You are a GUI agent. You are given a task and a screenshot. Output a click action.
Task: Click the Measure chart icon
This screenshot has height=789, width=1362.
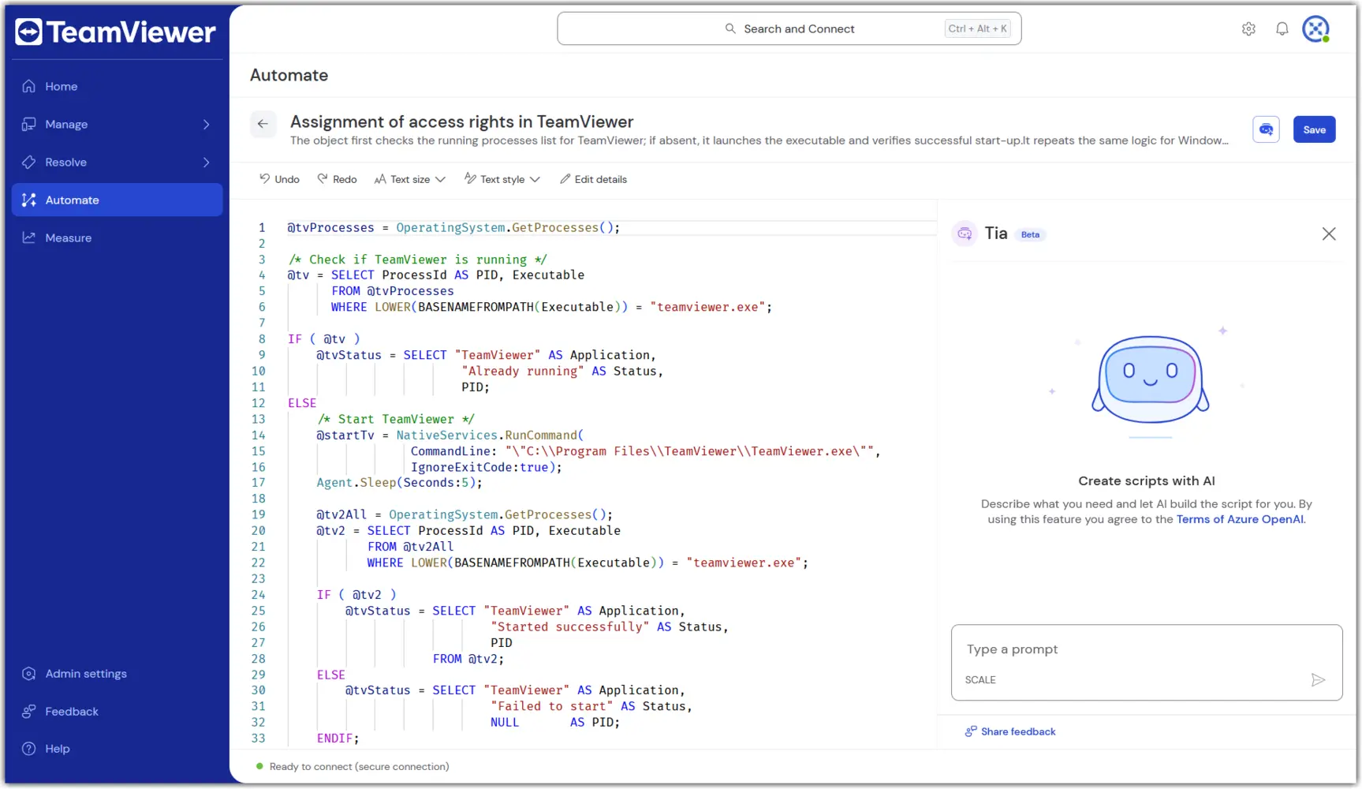[29, 237]
